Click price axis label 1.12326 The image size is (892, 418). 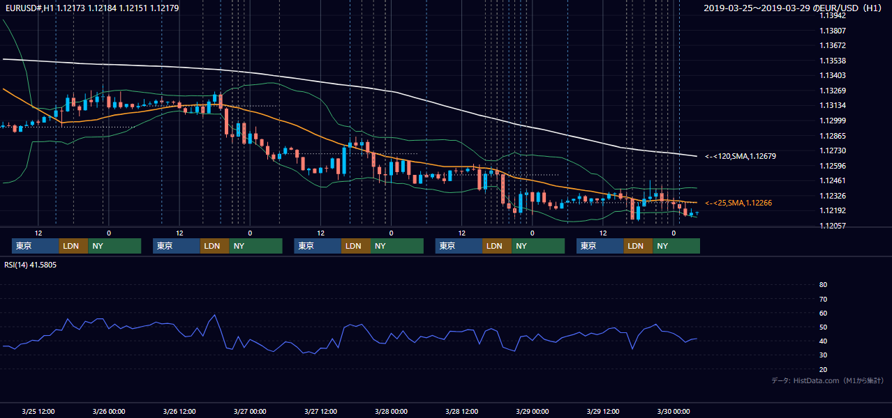tap(833, 196)
